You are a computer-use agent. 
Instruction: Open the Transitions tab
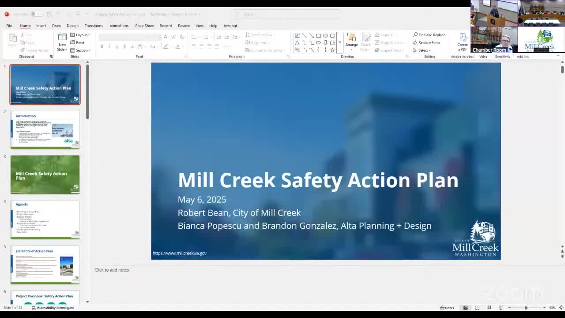(x=94, y=26)
